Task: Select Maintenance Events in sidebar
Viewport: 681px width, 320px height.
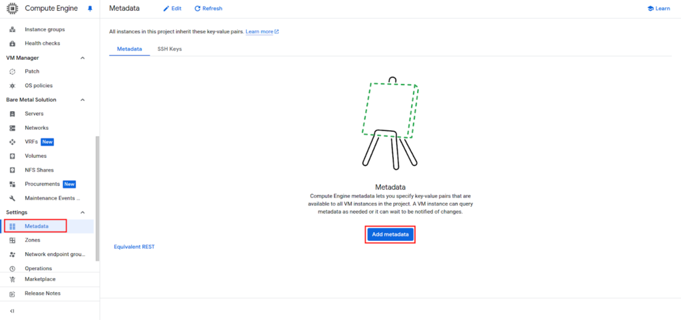Action: click(53, 198)
